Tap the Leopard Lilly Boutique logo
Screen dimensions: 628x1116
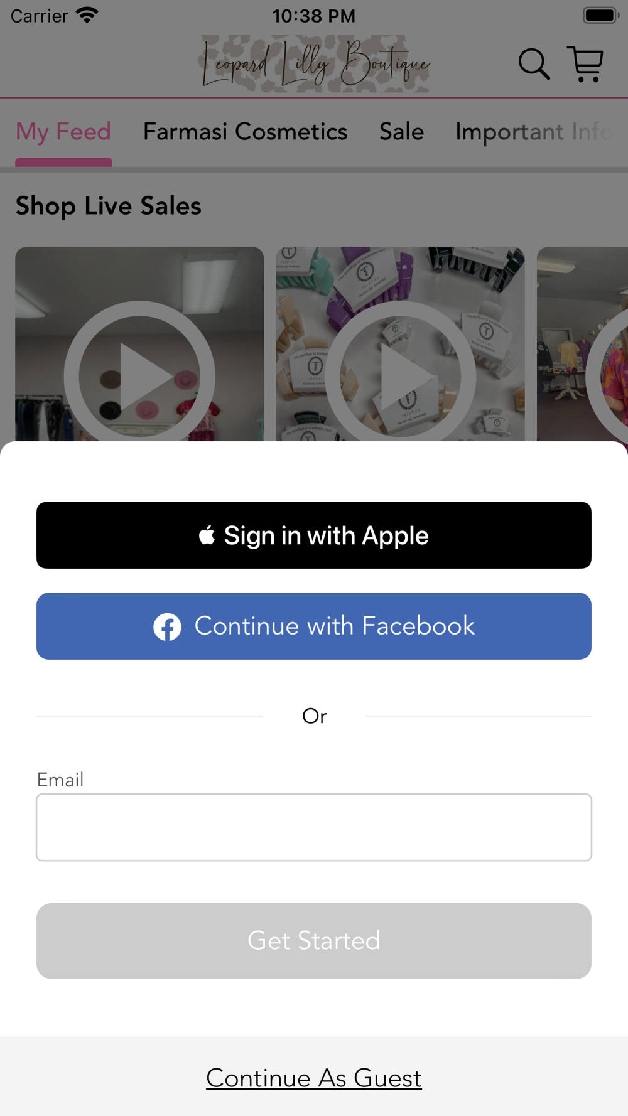click(x=315, y=63)
